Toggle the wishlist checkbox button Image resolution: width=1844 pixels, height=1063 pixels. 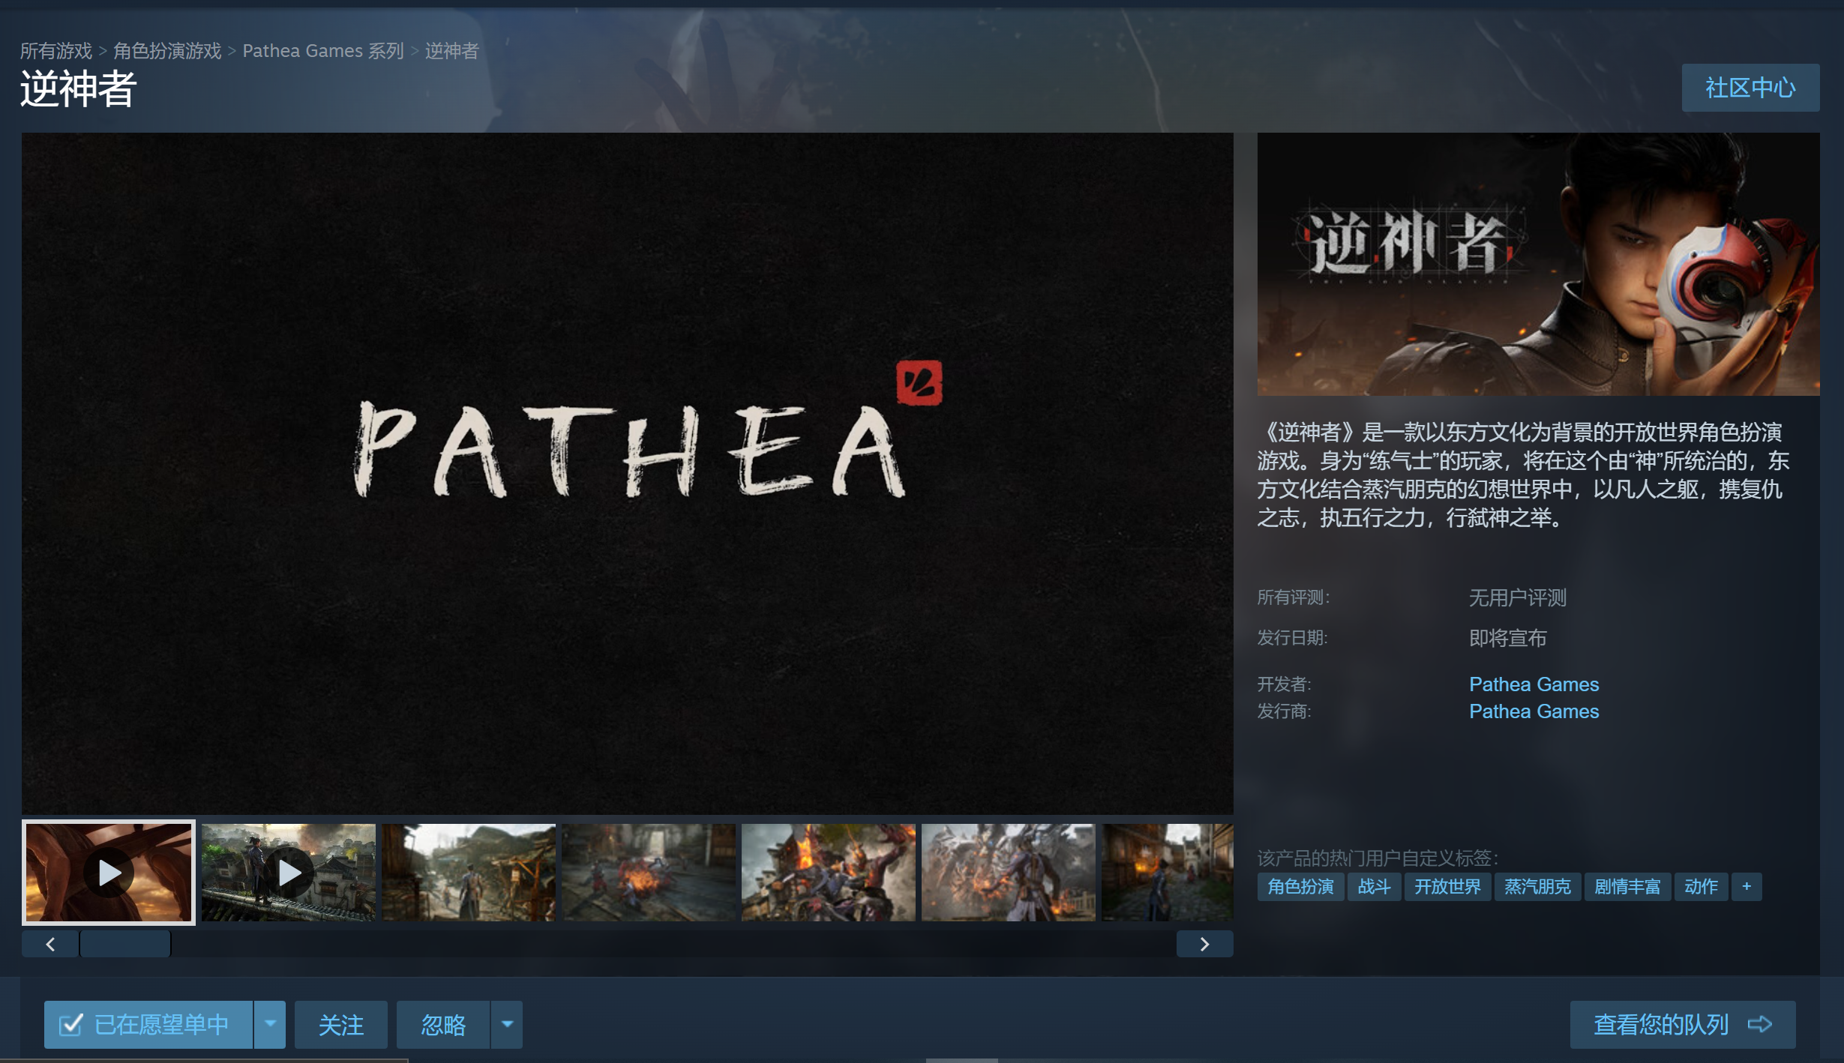148,1024
